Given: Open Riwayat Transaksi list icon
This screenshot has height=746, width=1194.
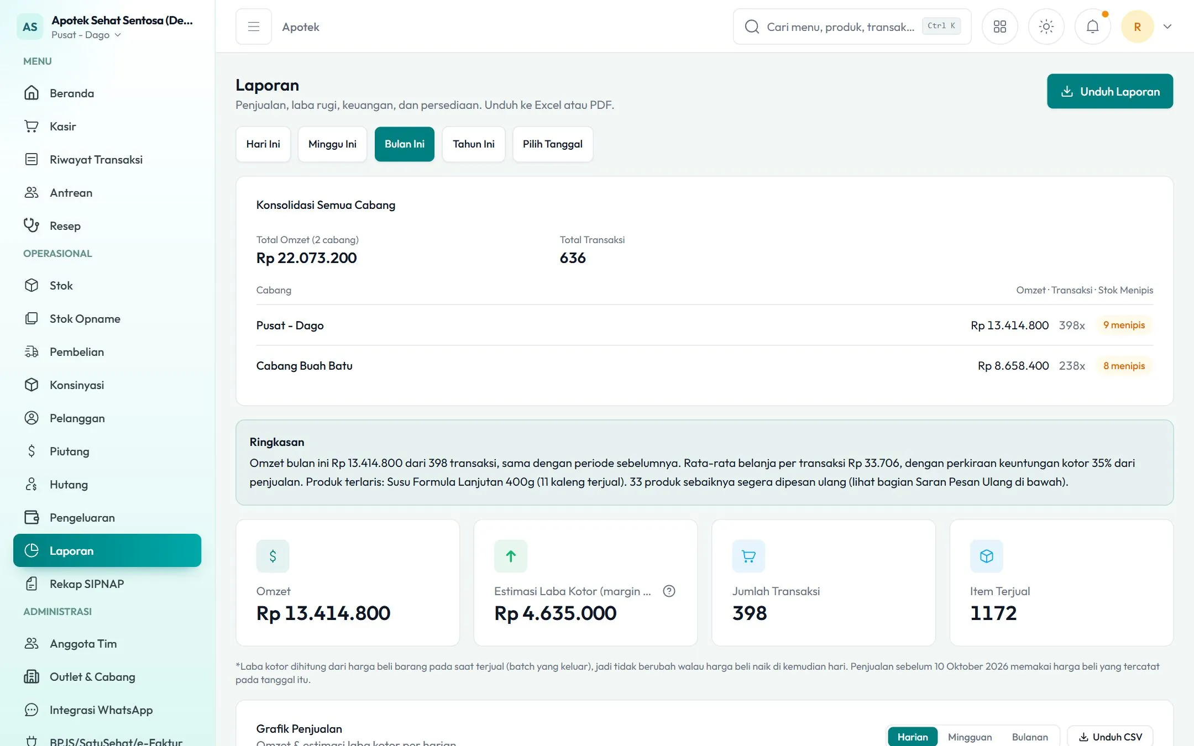Looking at the screenshot, I should tap(32, 159).
